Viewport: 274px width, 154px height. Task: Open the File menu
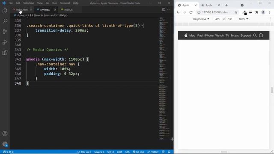[11, 3]
